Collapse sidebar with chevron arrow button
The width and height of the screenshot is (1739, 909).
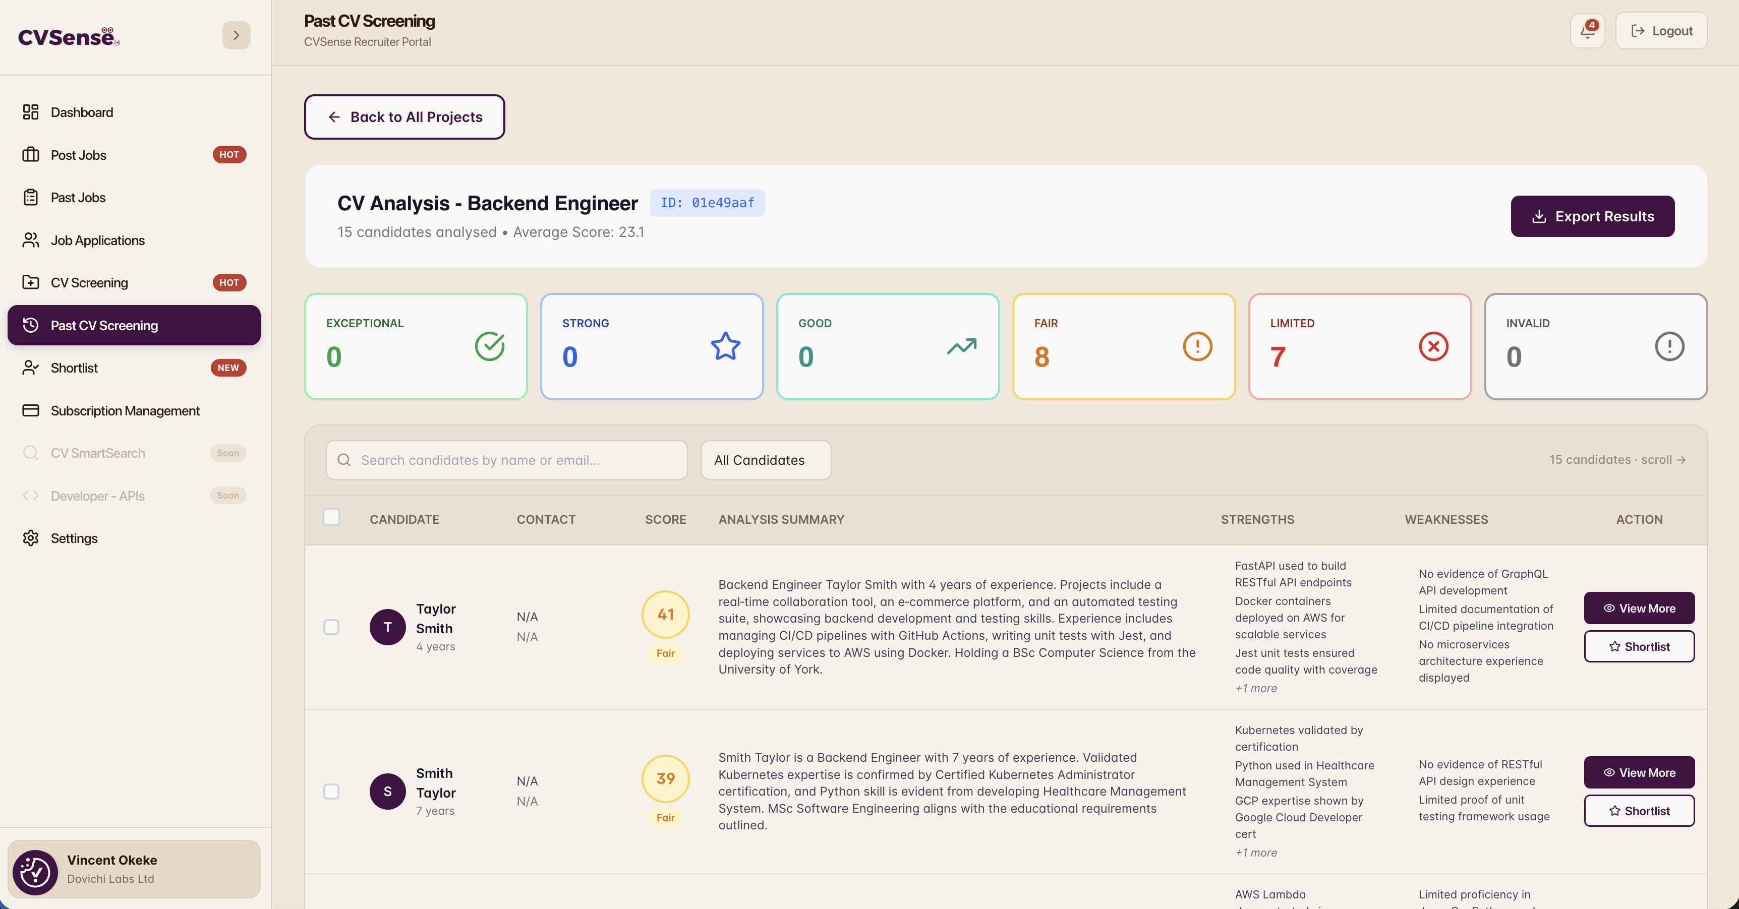coord(236,35)
